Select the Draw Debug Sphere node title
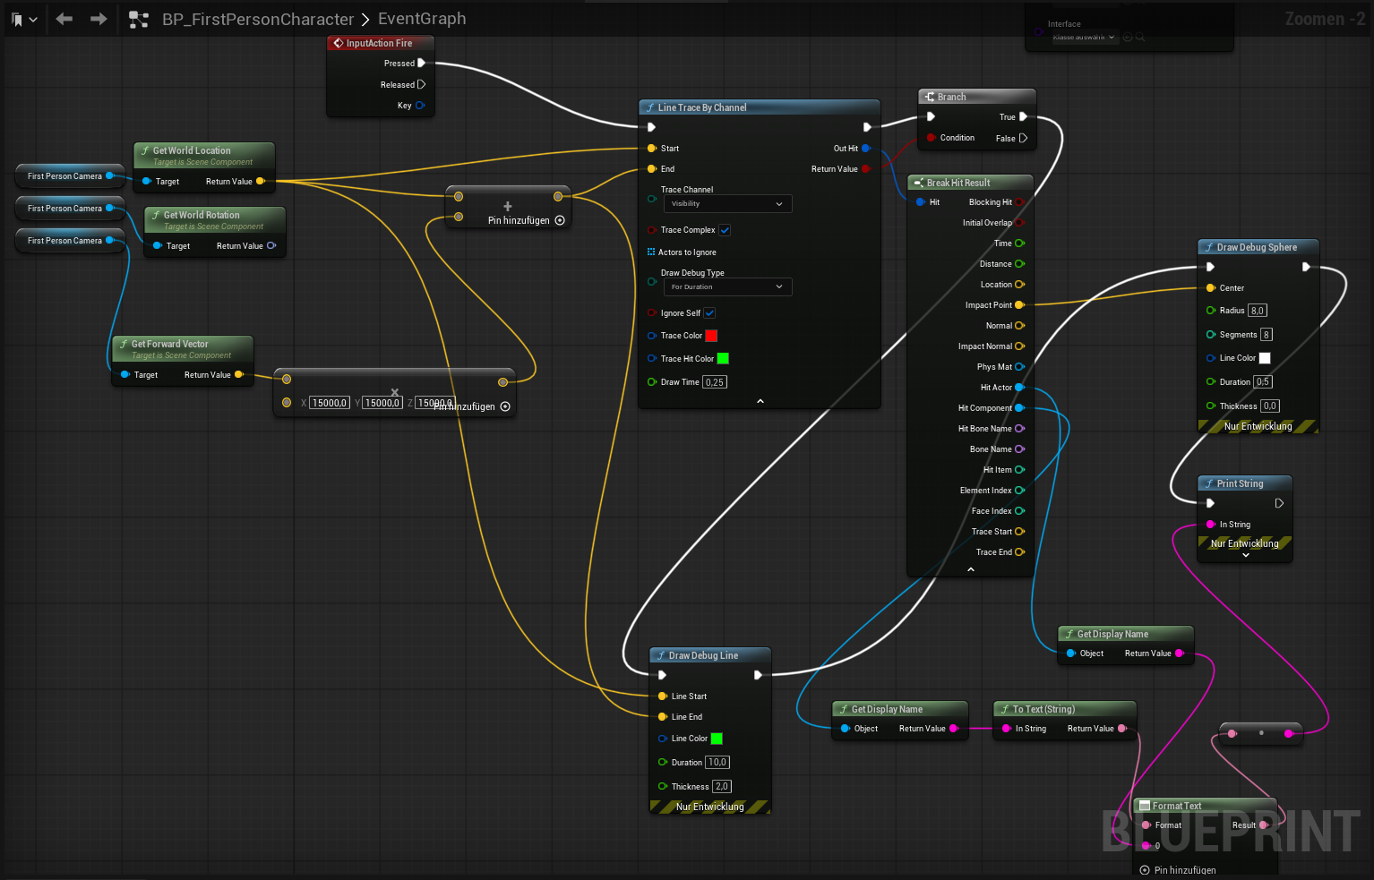 [x=1256, y=247]
